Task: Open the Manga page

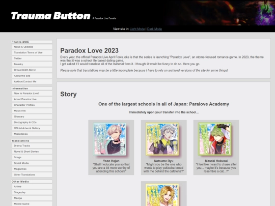Action: [32, 198]
